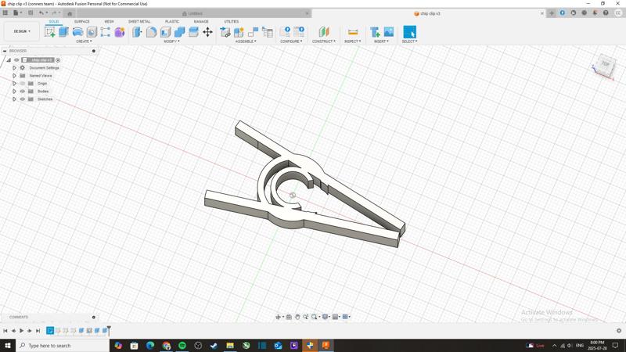Screen dimensions: 626x352
Task: Switch to the Untitled document tab
Action: pos(192,13)
